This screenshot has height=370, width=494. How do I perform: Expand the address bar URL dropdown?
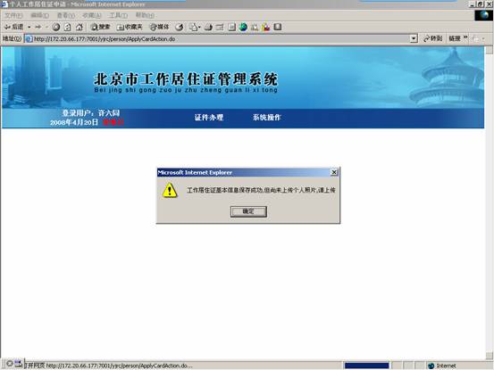coord(414,38)
